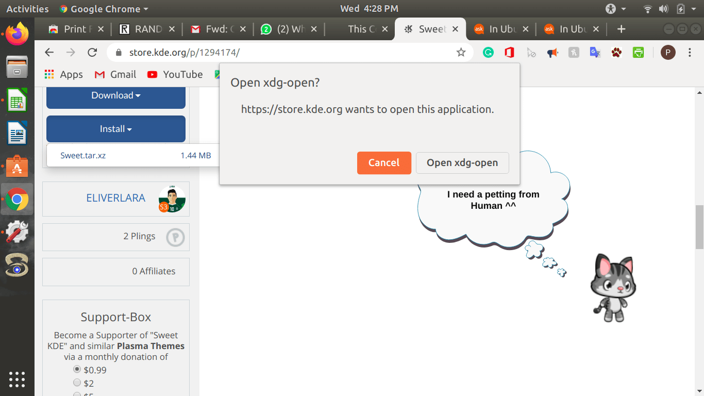Click the paw print extension icon
704x396 pixels.
click(x=616, y=52)
